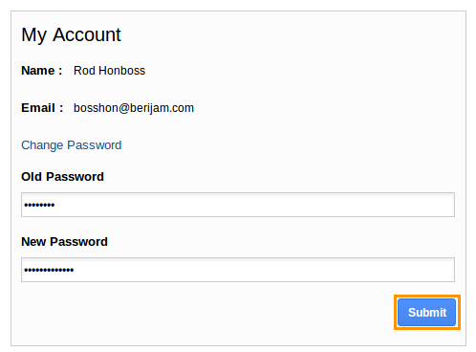Click the word Password in Change Password link
The height and width of the screenshot is (352, 476).
point(95,145)
